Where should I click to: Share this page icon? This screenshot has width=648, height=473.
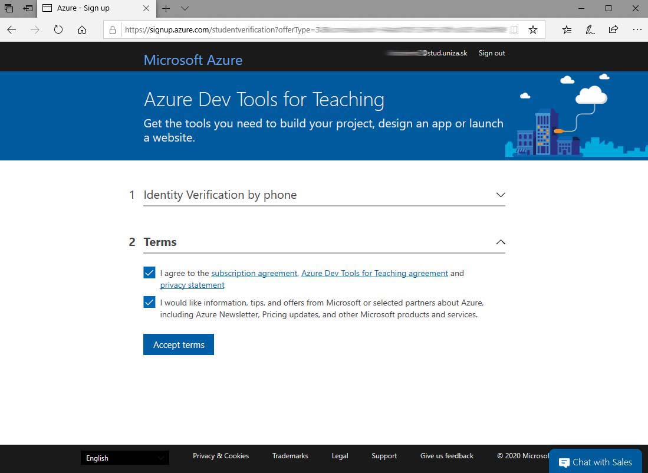coord(613,29)
